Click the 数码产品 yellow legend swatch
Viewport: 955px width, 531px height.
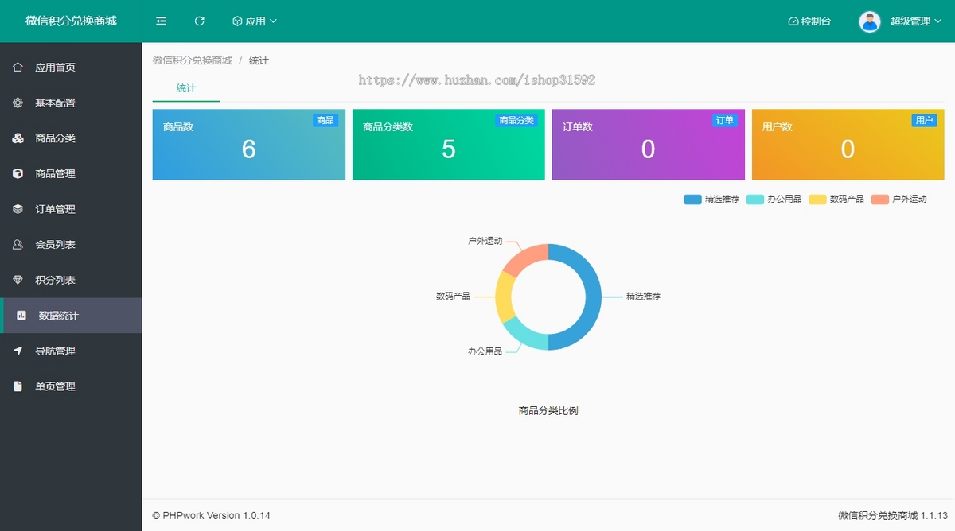pos(817,200)
